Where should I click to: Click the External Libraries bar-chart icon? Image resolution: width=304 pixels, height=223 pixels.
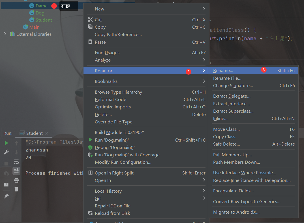click(x=13, y=34)
